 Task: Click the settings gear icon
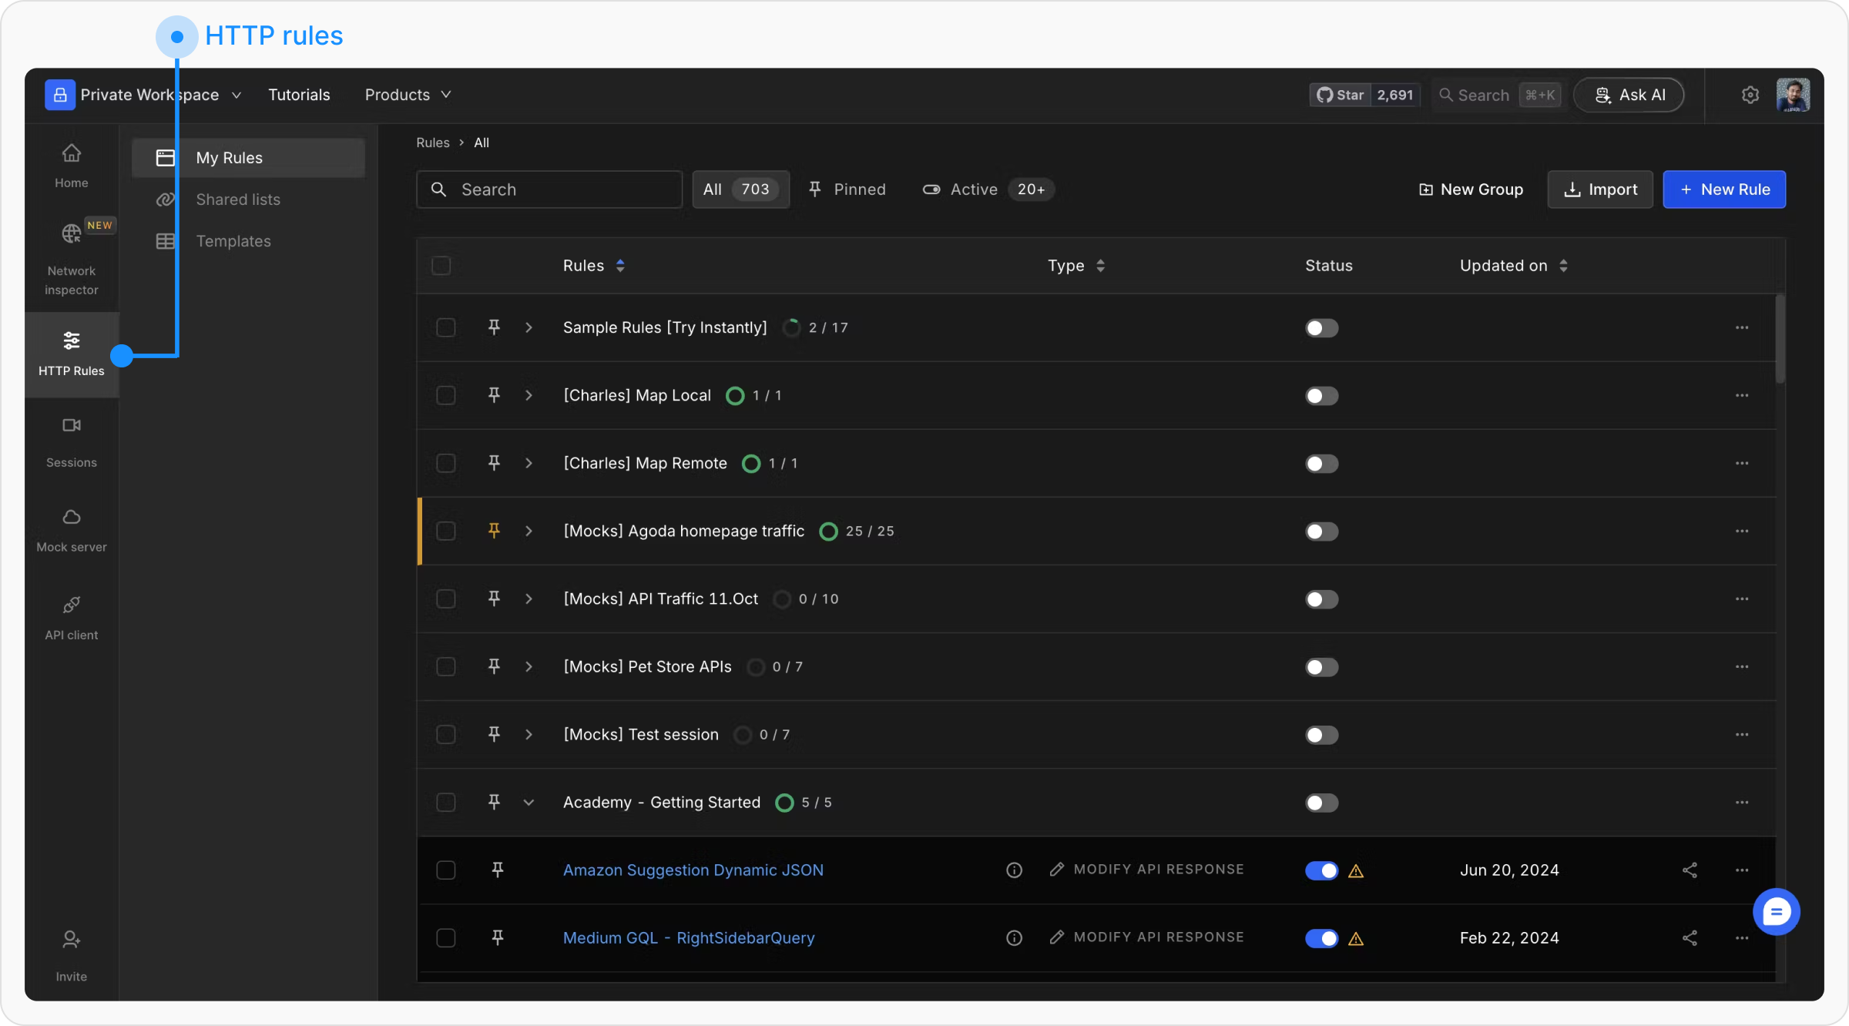coord(1750,95)
